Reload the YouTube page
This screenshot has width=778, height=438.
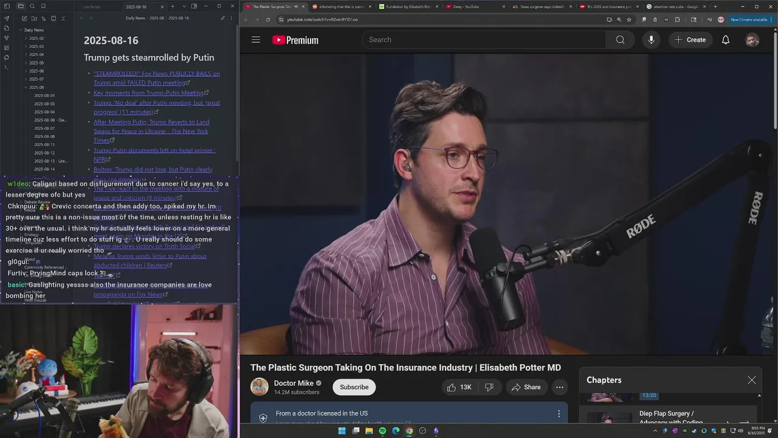click(268, 19)
